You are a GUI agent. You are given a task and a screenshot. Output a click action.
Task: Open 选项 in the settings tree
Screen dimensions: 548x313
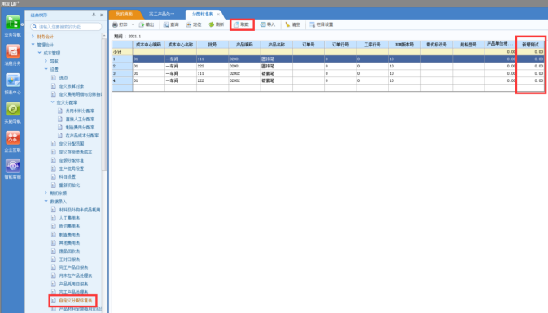63,78
